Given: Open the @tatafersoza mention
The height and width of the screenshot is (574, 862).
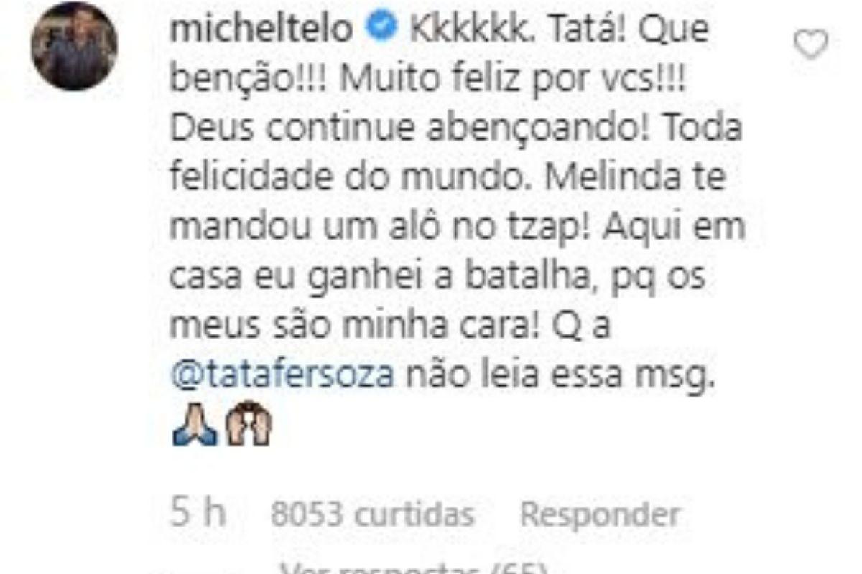Looking at the screenshot, I should (x=283, y=374).
